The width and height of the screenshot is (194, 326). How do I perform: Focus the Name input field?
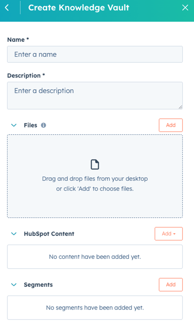coord(95,54)
